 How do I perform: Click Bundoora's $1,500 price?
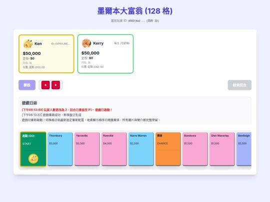tap(188, 144)
